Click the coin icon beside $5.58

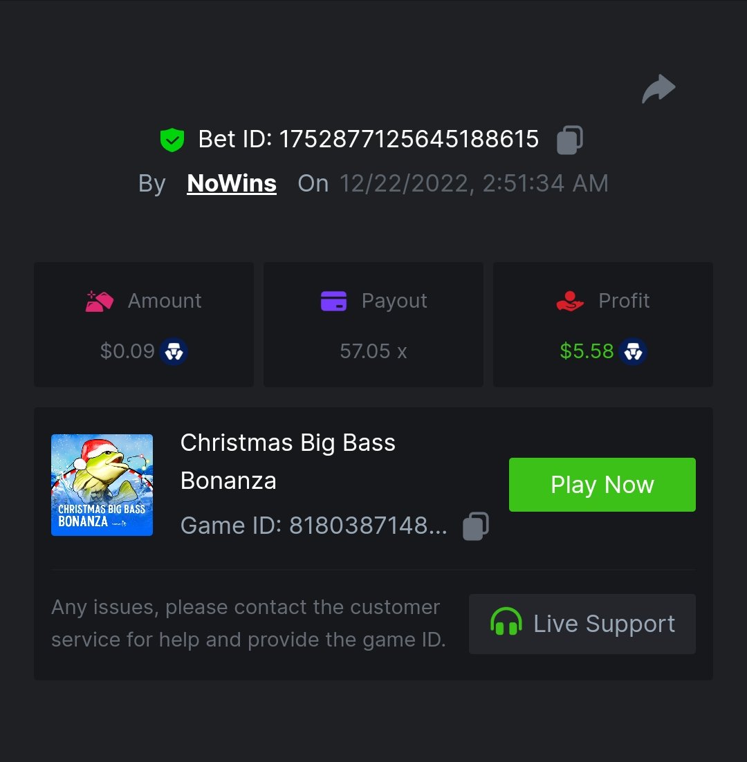(x=633, y=351)
